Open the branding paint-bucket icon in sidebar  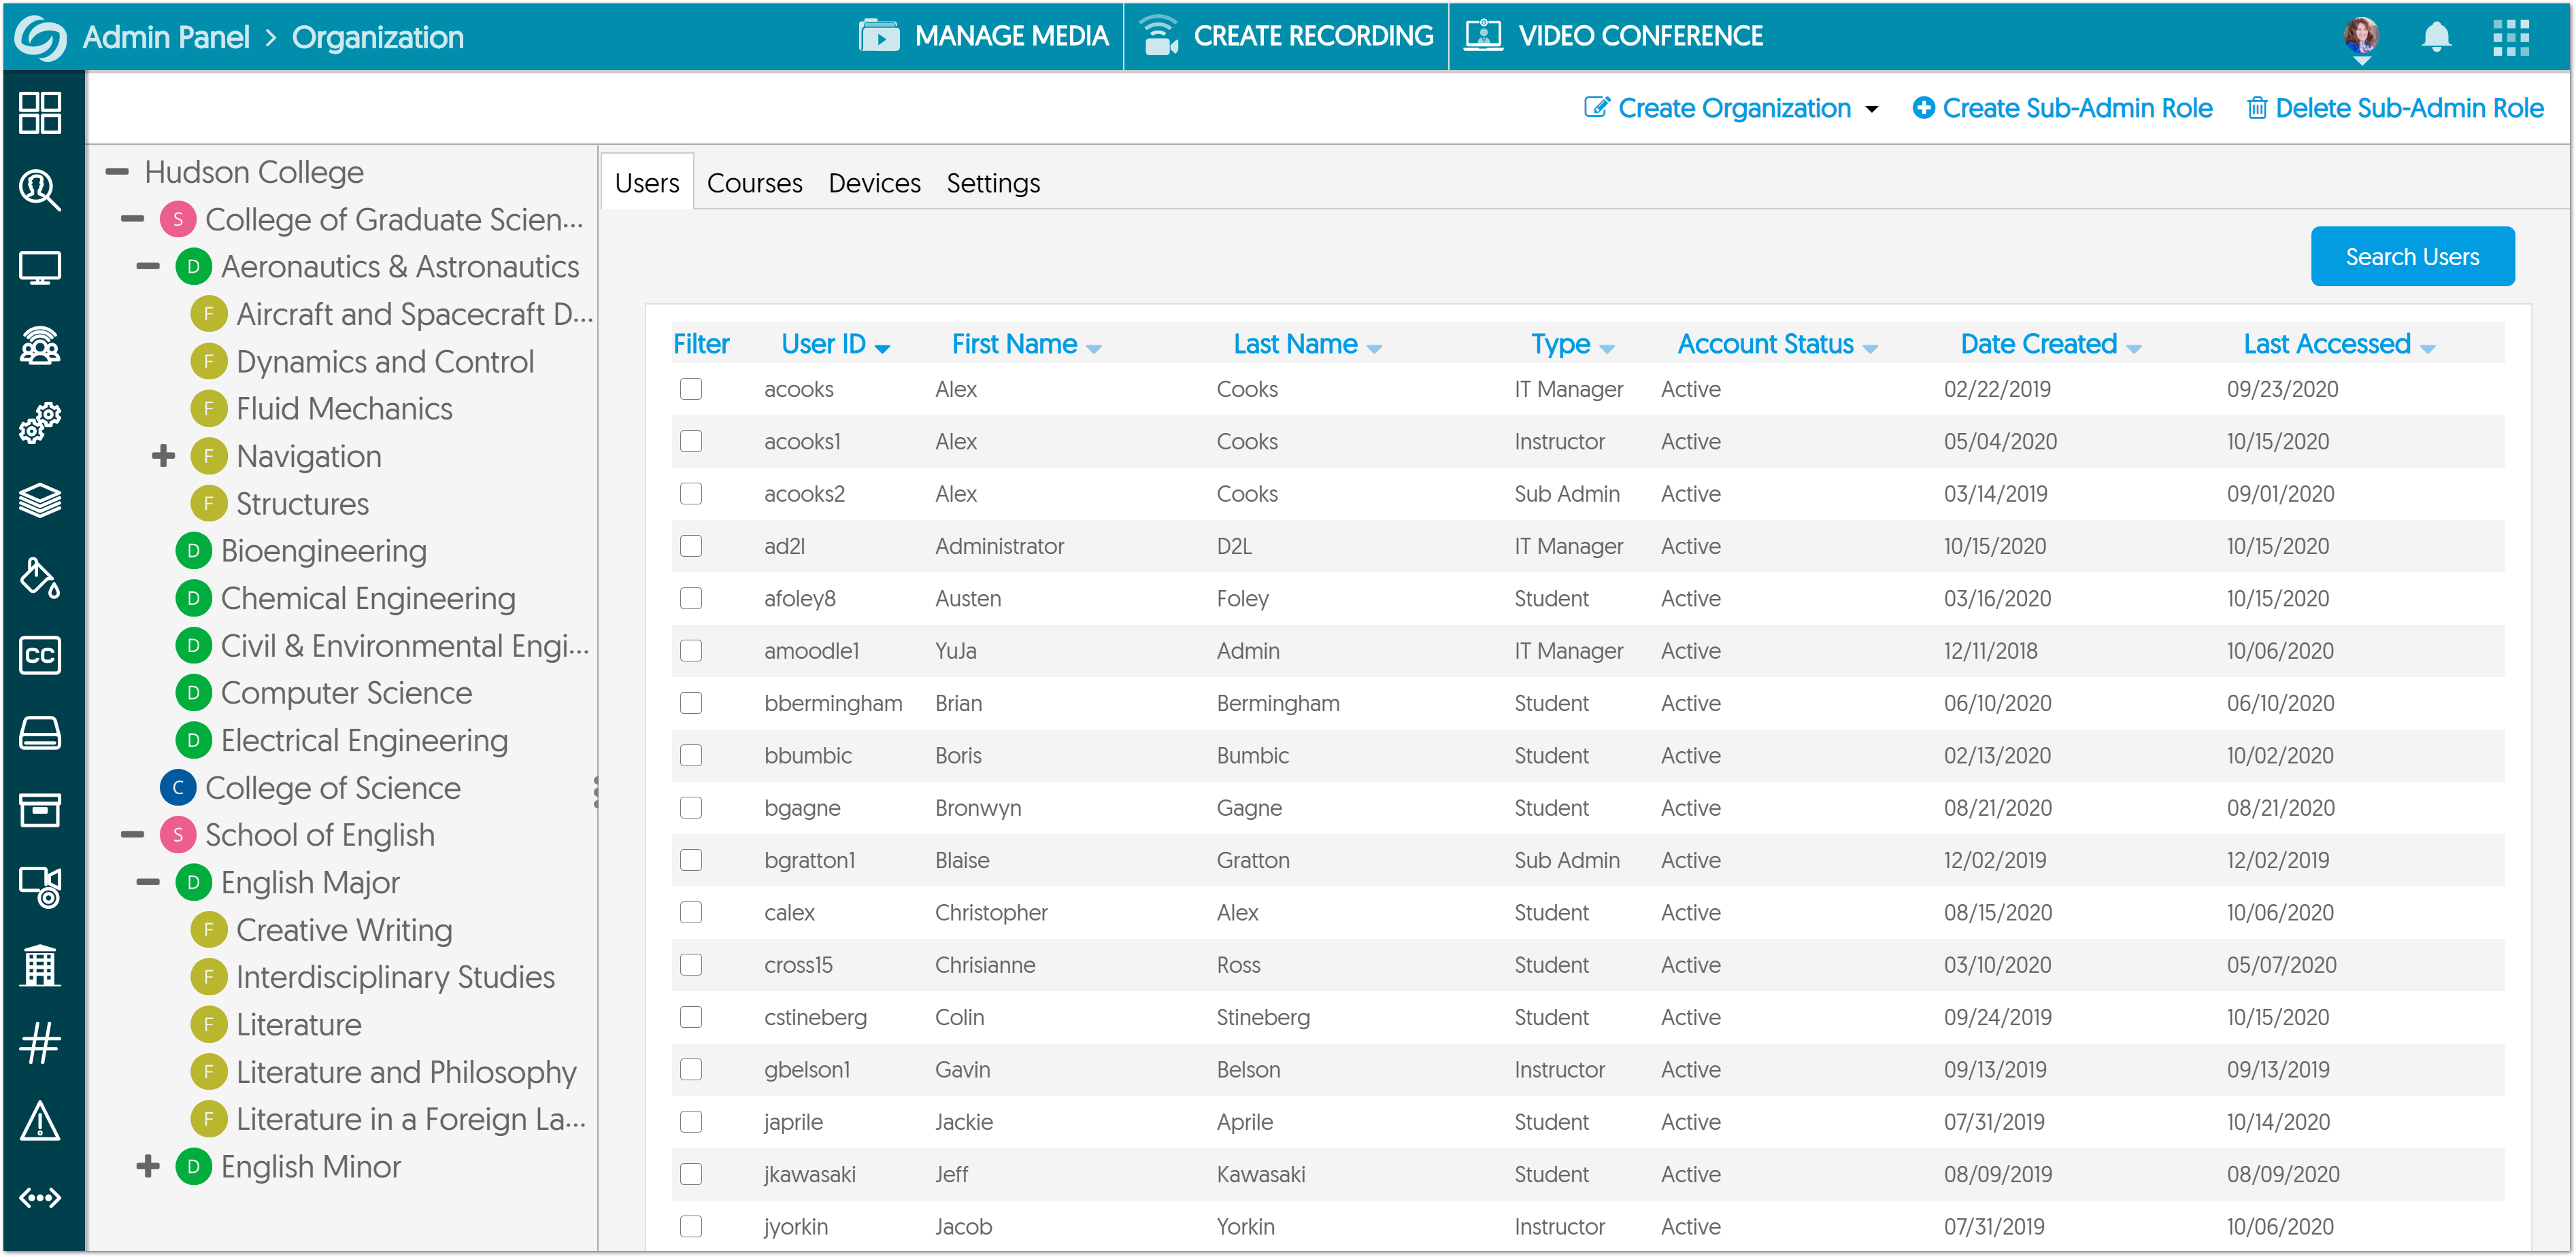(x=40, y=578)
